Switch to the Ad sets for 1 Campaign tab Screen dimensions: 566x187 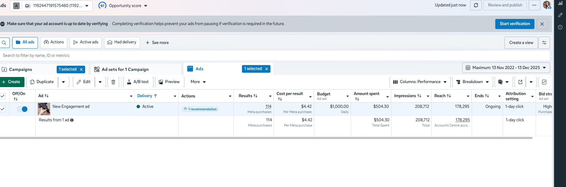(x=125, y=69)
